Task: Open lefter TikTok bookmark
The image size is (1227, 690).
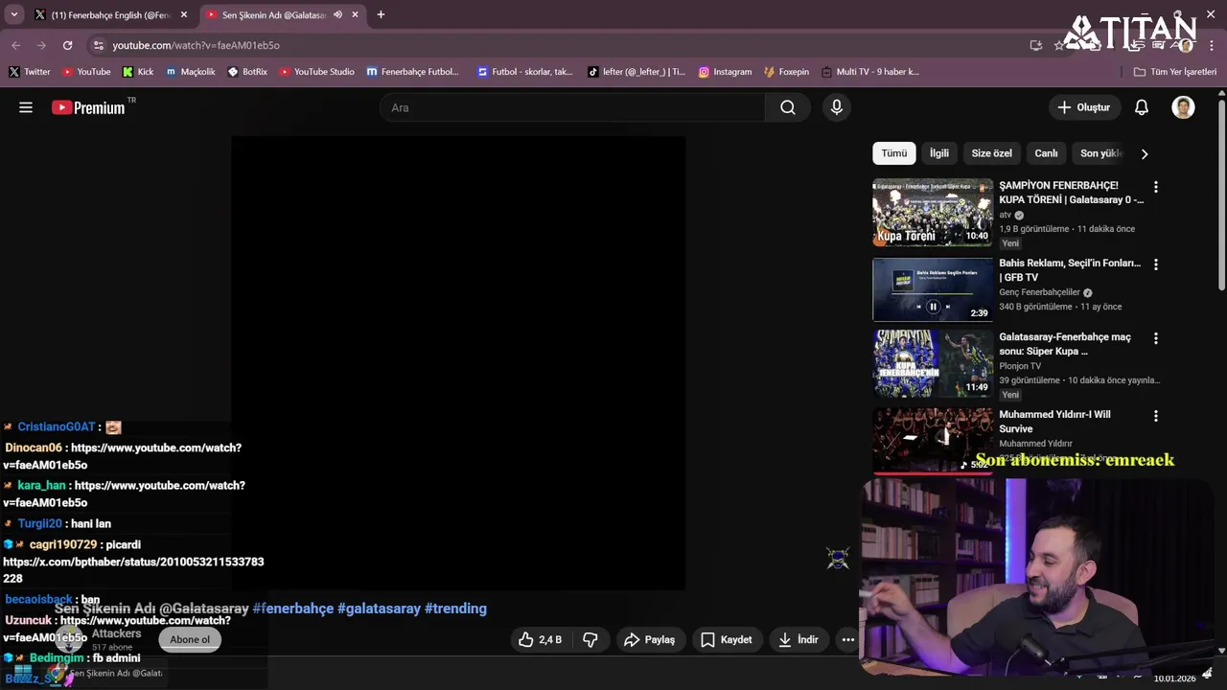Action: [637, 72]
